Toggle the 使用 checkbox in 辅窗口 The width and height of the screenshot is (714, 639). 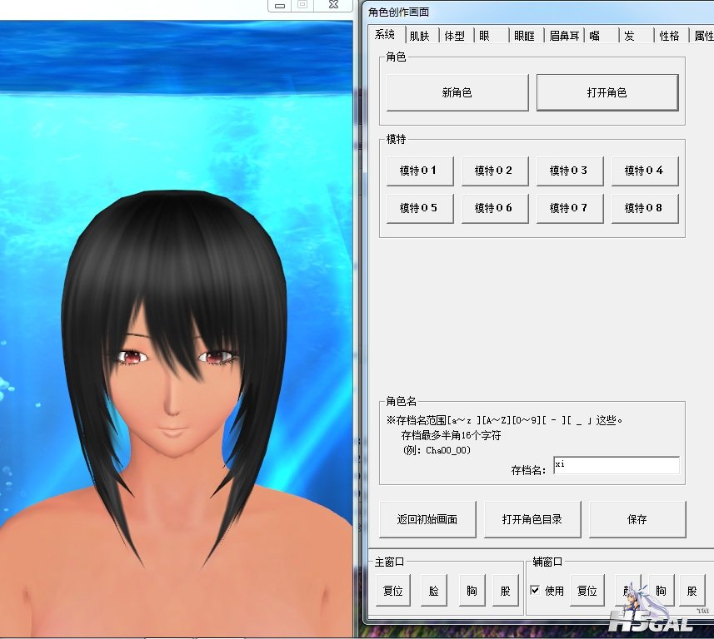[x=535, y=591]
